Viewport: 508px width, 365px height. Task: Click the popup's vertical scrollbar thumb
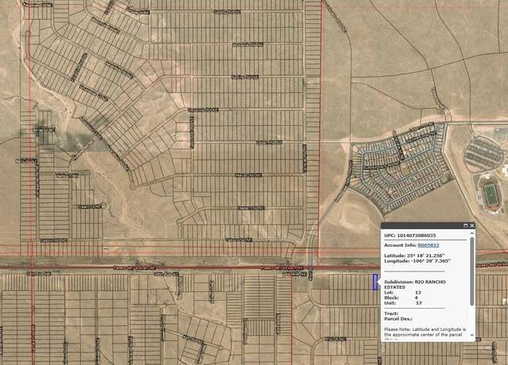[x=472, y=271]
